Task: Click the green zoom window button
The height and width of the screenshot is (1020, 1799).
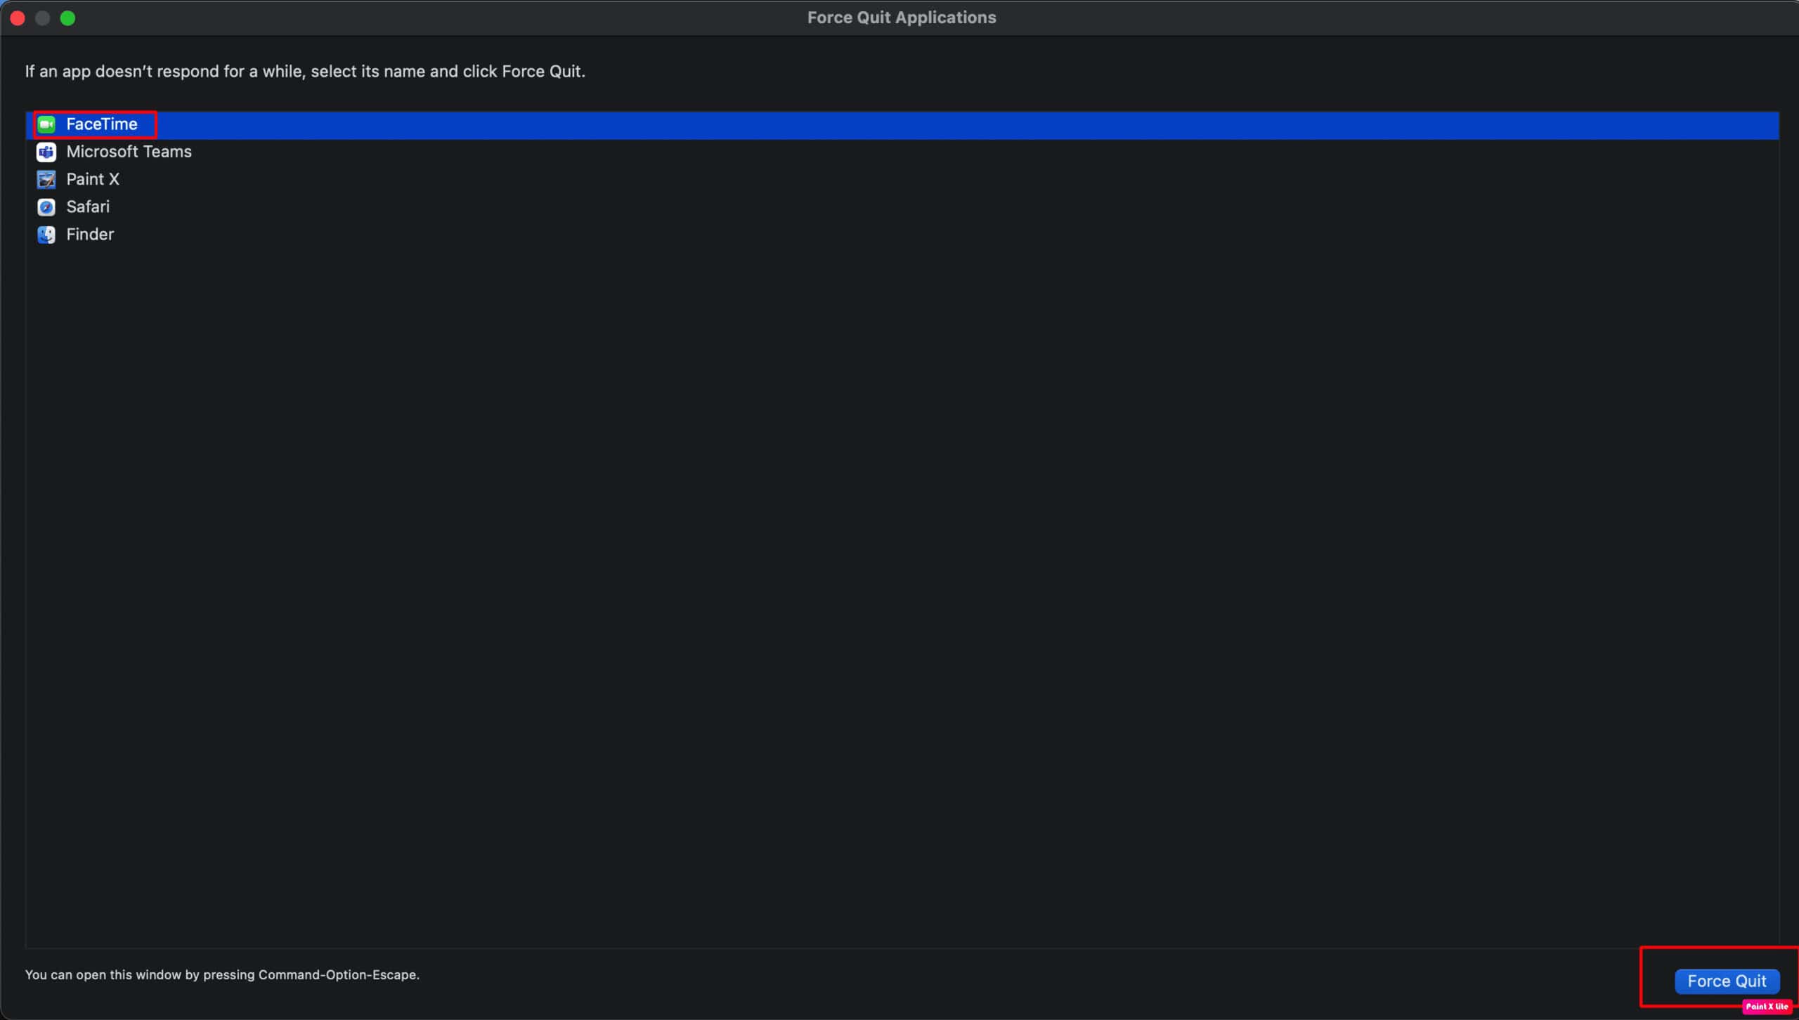Action: point(67,18)
